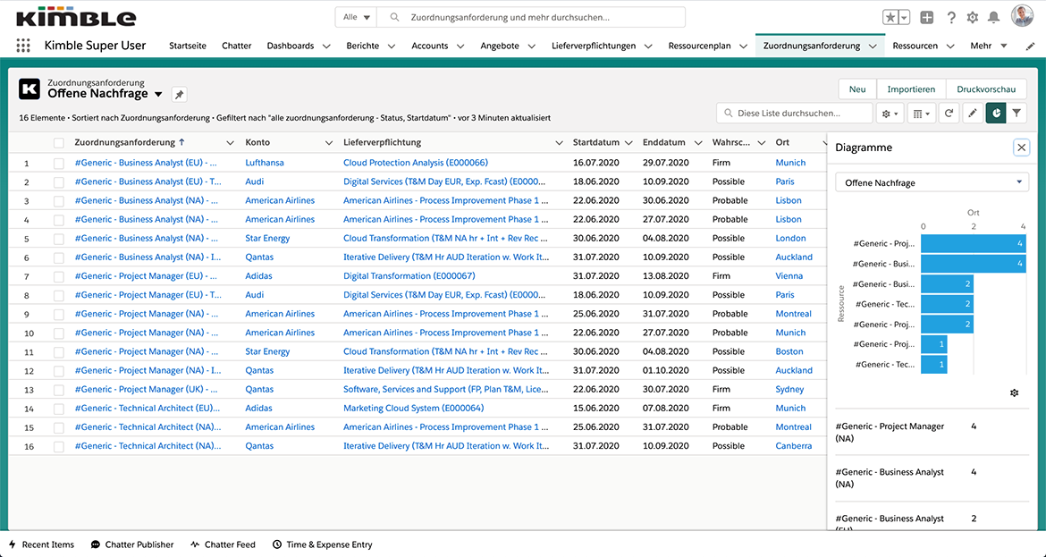Tick the checkbox for row 2
Screen dimensions: 1046x557
[x=59, y=181]
